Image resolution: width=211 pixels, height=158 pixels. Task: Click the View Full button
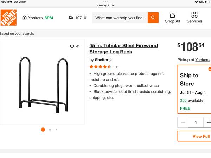201,136
